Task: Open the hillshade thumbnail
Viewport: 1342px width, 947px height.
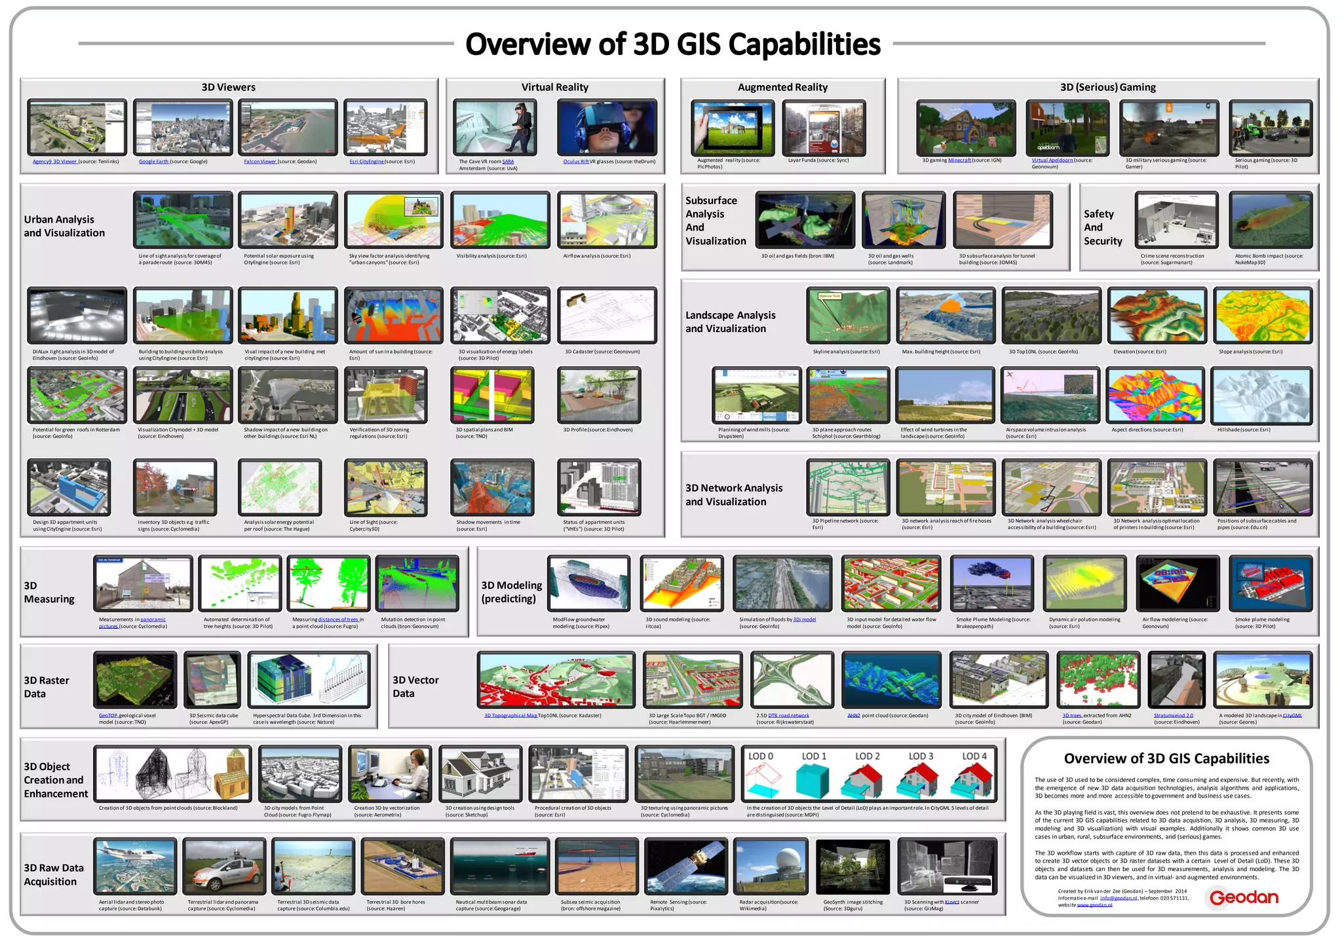Action: [x=1261, y=395]
